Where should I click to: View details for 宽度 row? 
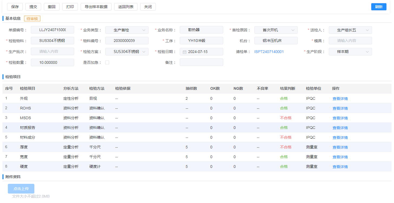[x=340, y=157]
